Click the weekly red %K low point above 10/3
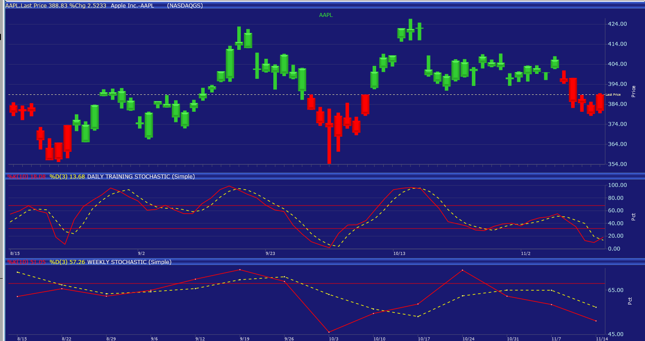 [x=329, y=332]
